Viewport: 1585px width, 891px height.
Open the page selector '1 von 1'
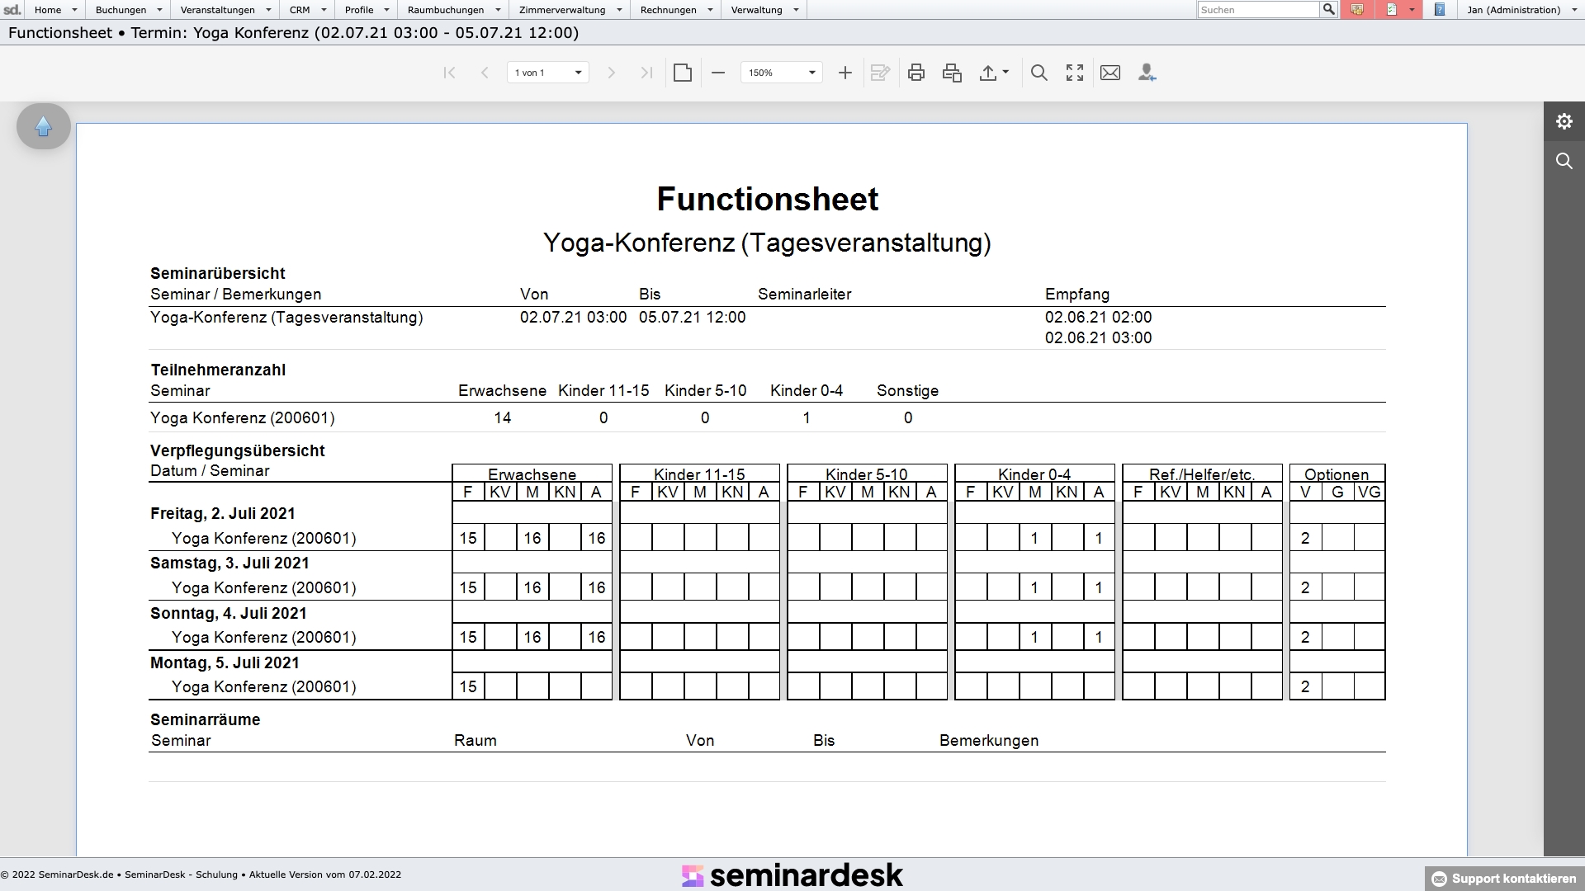click(547, 73)
